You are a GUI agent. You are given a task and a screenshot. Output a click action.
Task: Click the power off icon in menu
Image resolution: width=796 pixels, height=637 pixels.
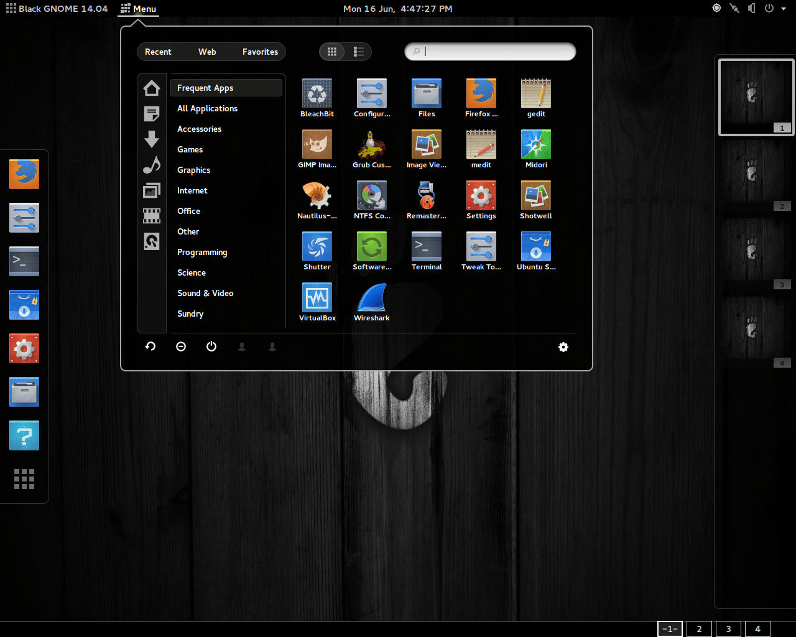coord(211,346)
